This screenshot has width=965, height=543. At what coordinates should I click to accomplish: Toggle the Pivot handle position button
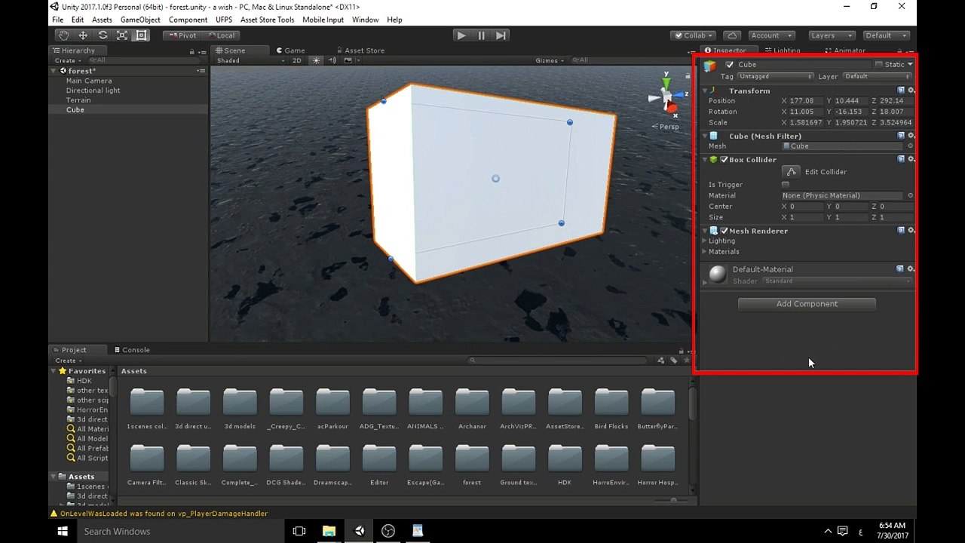tap(182, 35)
